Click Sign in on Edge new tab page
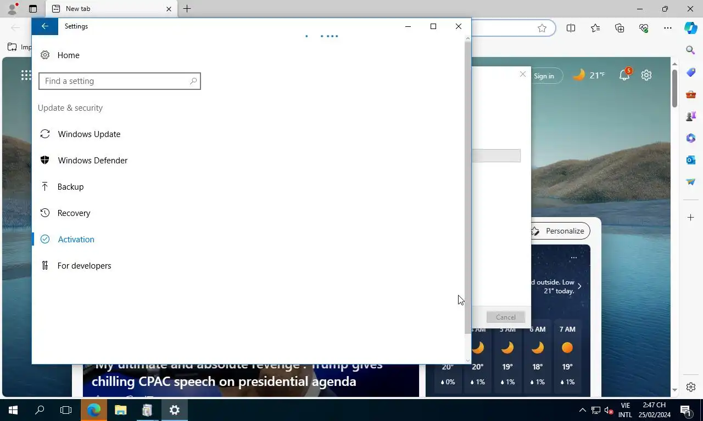Image resolution: width=703 pixels, height=421 pixels. click(x=544, y=76)
